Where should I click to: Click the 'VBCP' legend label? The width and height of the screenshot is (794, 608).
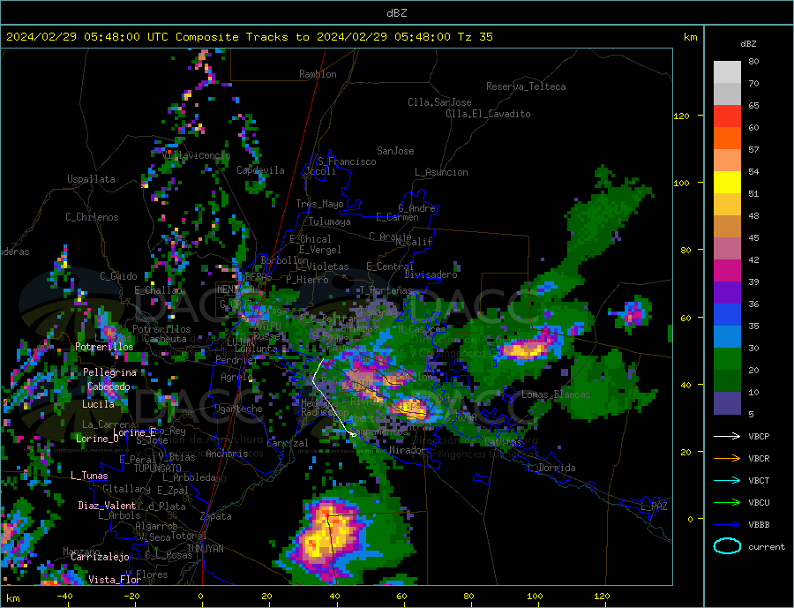point(759,436)
